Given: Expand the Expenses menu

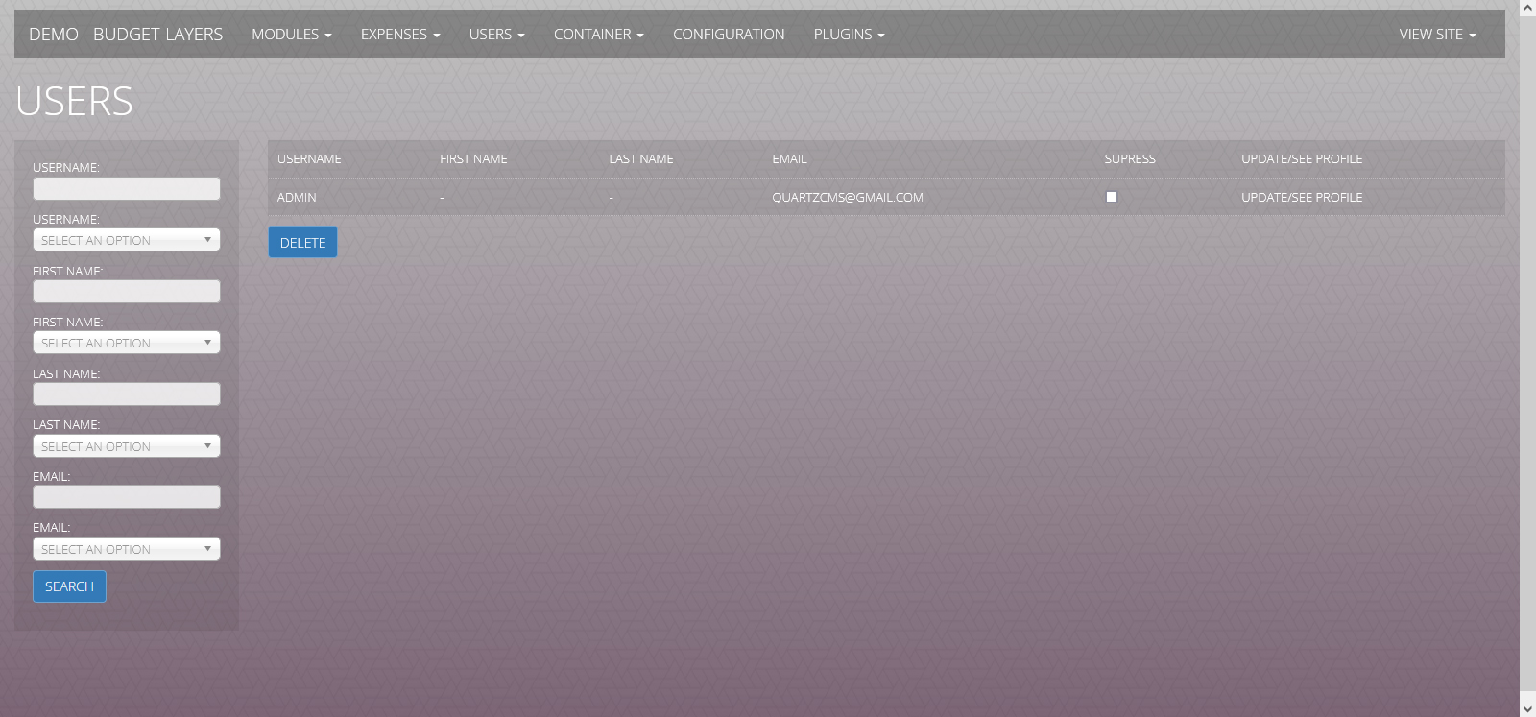Looking at the screenshot, I should (x=399, y=35).
